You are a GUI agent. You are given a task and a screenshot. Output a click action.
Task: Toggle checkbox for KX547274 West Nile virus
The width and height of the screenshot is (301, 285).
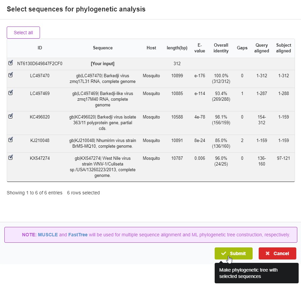[x=10, y=157]
